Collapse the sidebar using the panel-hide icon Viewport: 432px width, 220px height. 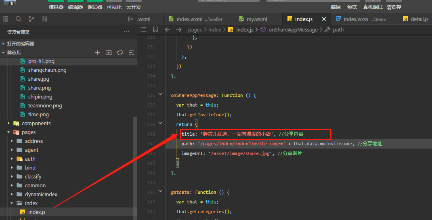pos(131,19)
